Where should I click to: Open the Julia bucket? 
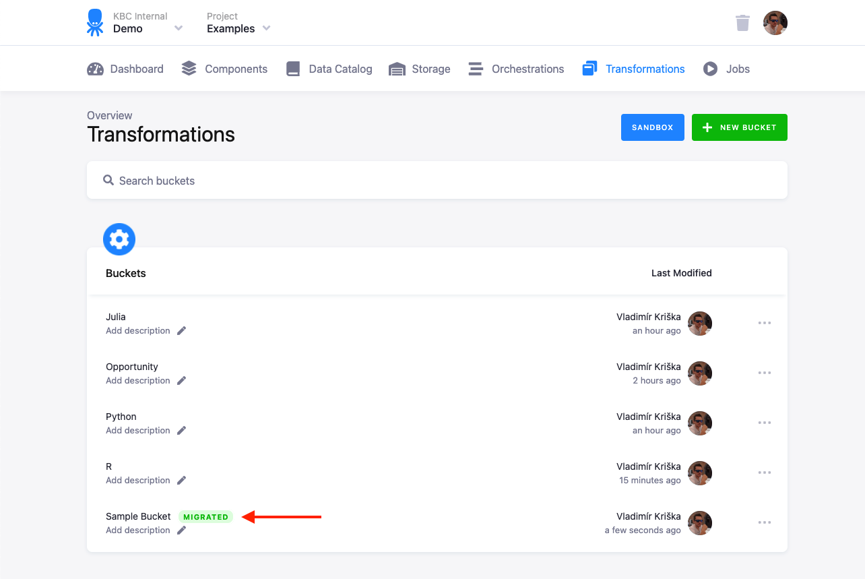(116, 317)
